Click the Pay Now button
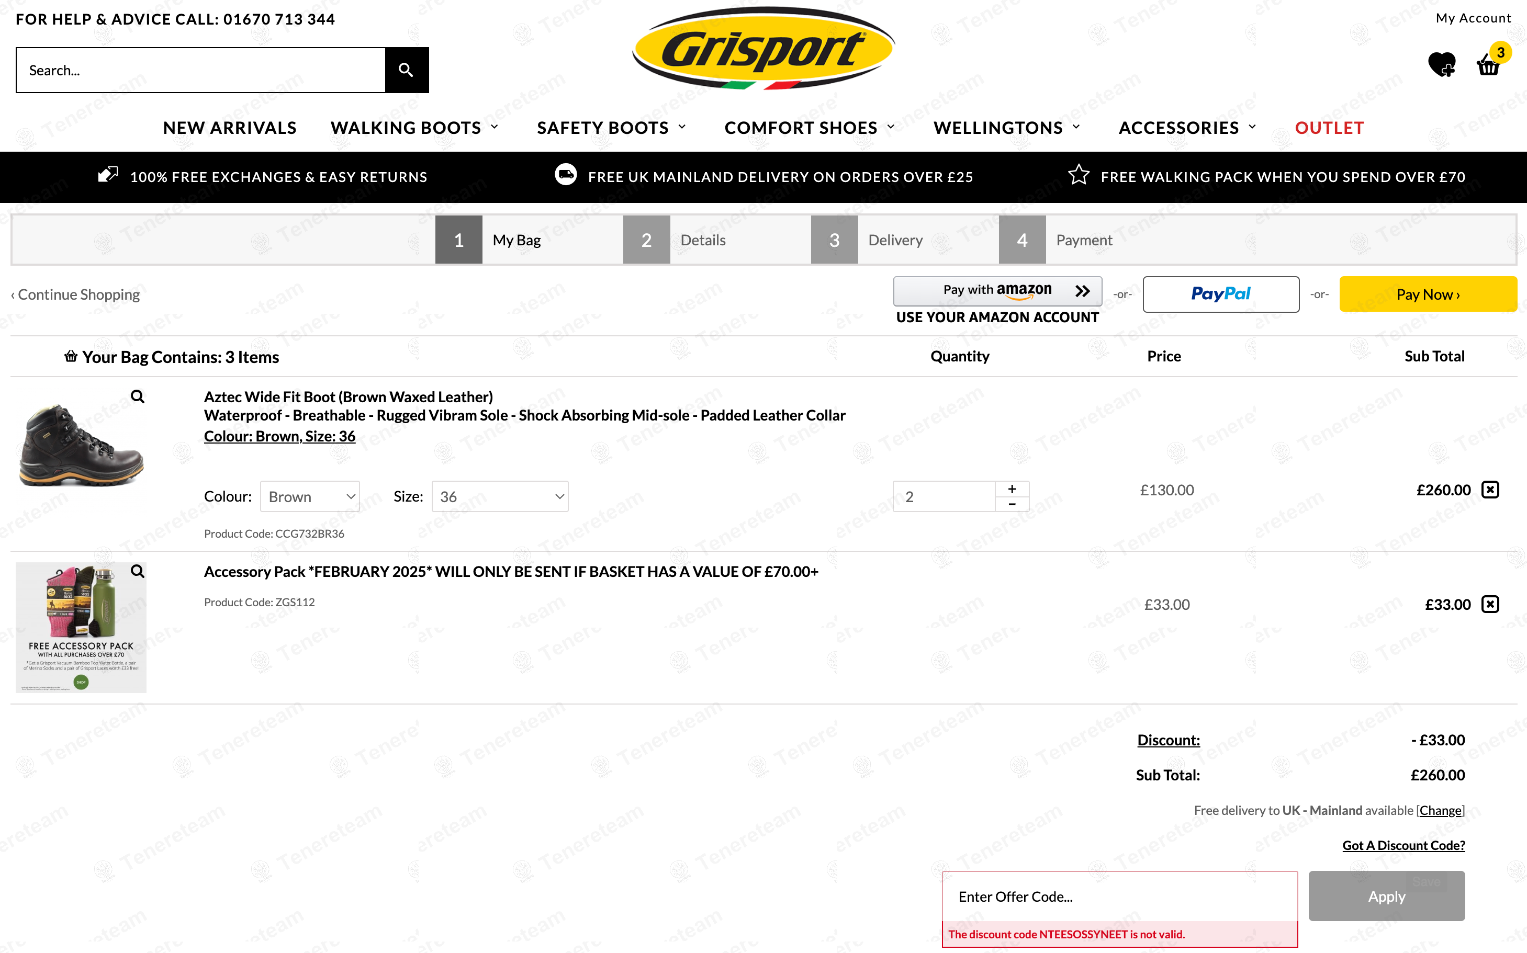Image resolution: width=1527 pixels, height=953 pixels. point(1428,294)
